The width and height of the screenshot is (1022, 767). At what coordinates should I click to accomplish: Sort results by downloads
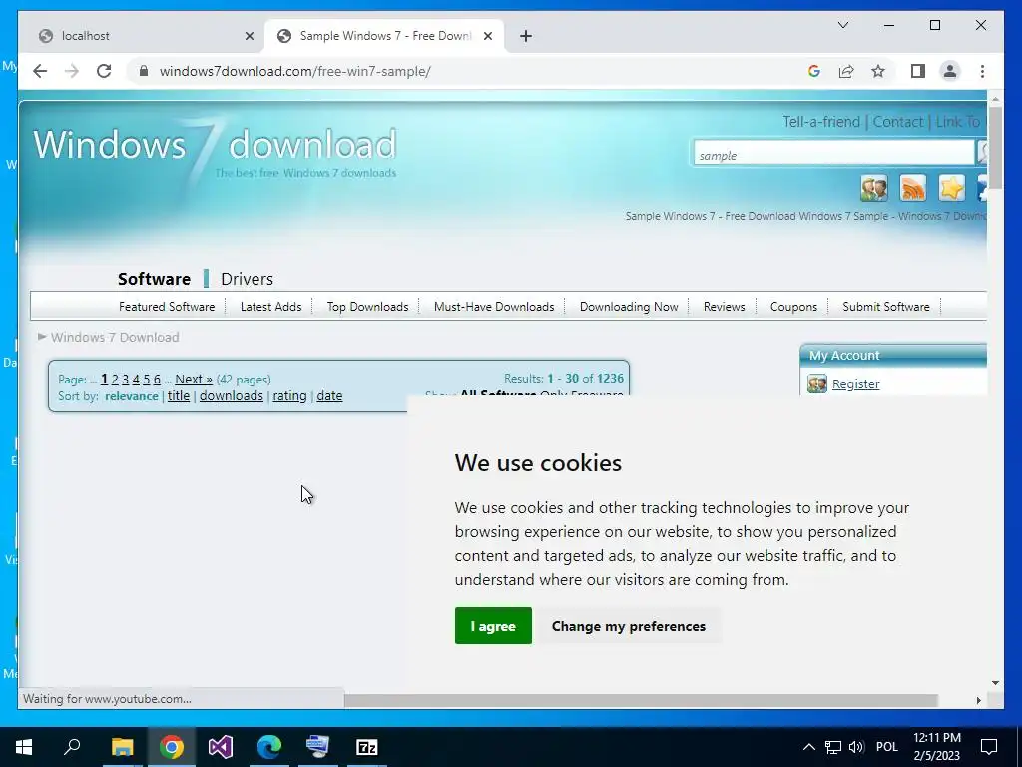232,395
